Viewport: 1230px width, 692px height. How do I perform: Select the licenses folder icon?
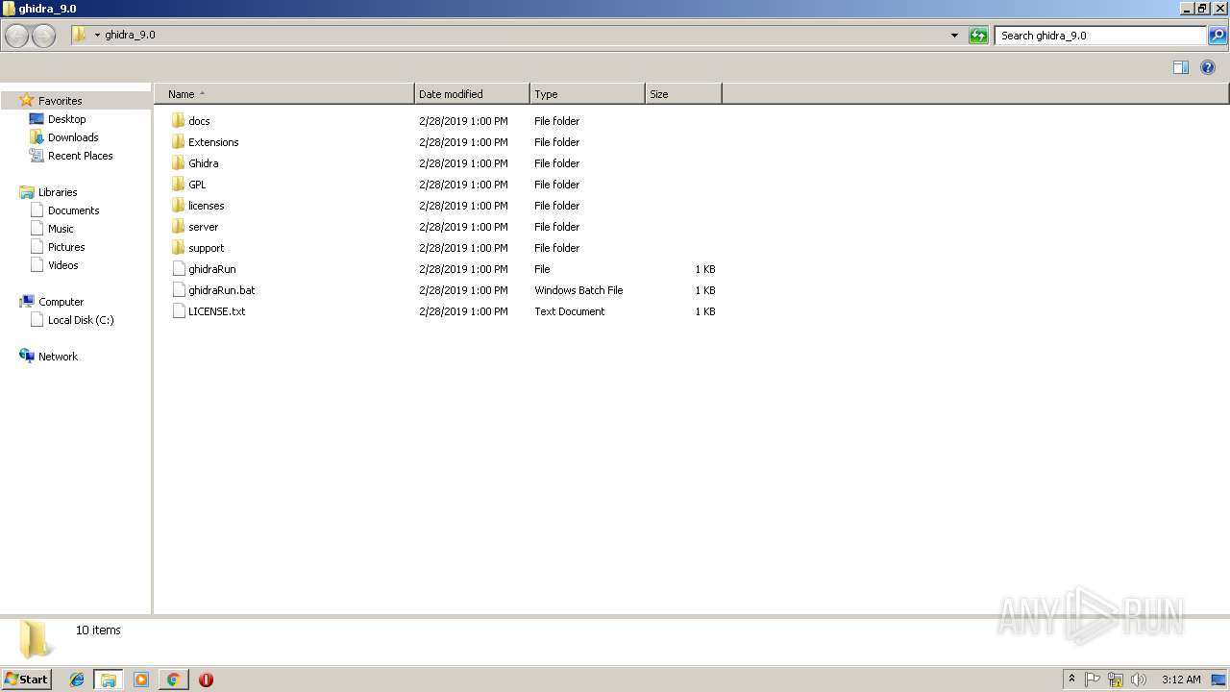click(x=178, y=206)
